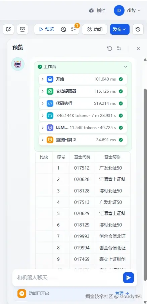Screen dimensions: 147x304
Task: Click the 基金代码 column header
Action: [82, 157]
